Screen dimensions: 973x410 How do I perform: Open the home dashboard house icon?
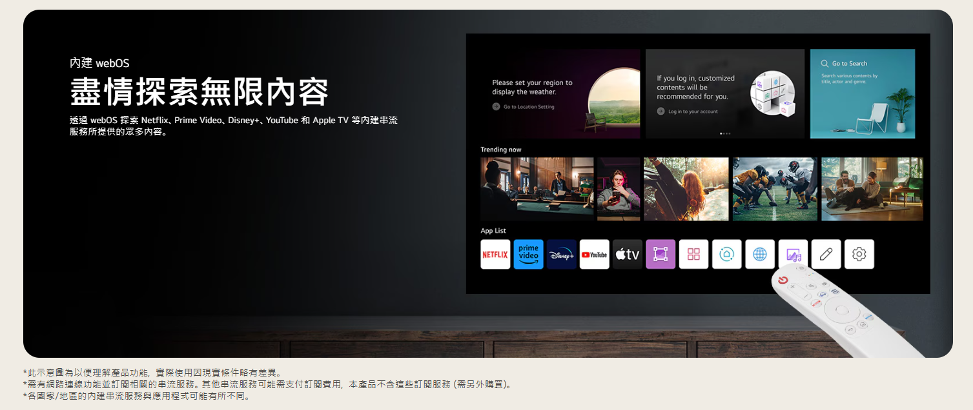726,255
